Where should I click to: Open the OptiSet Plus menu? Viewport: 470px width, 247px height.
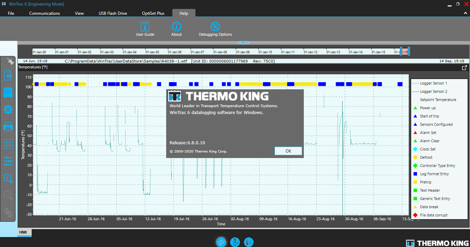coord(153,13)
